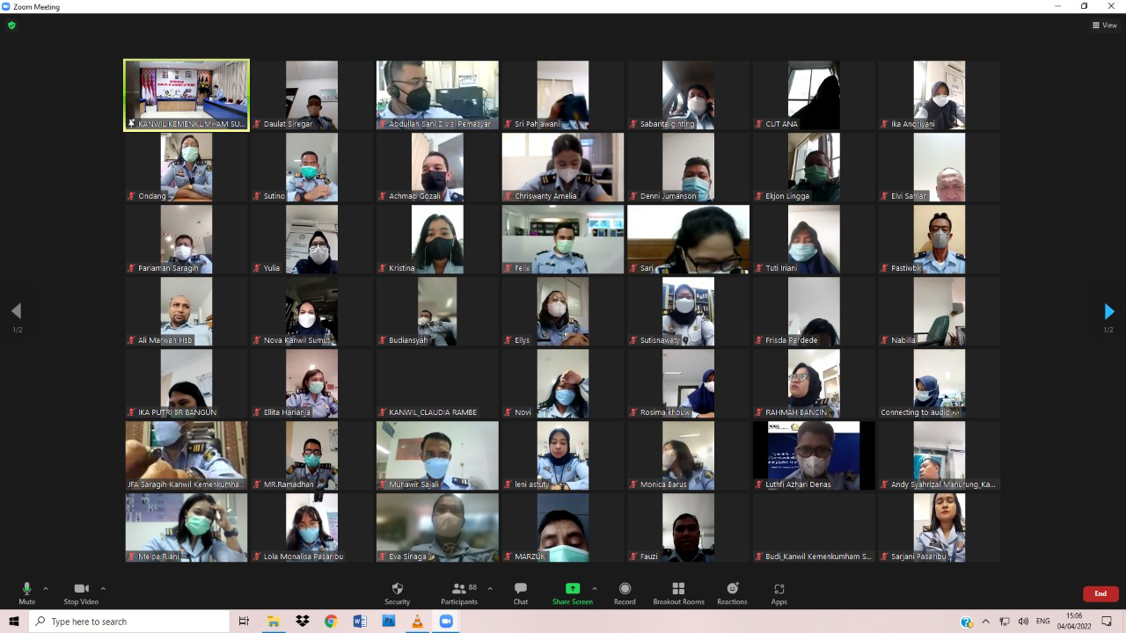
Task: Select Felix's video tile
Action: tap(563, 239)
